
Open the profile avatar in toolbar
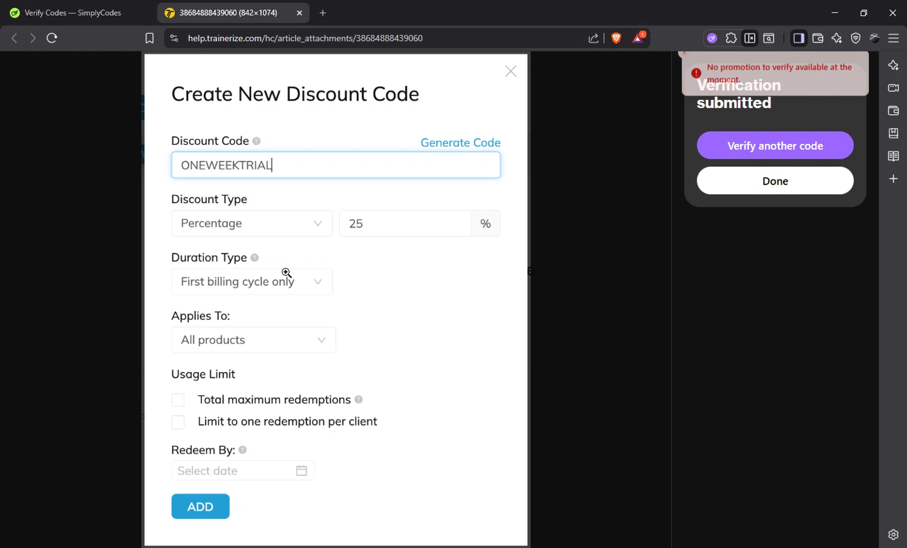(x=874, y=38)
